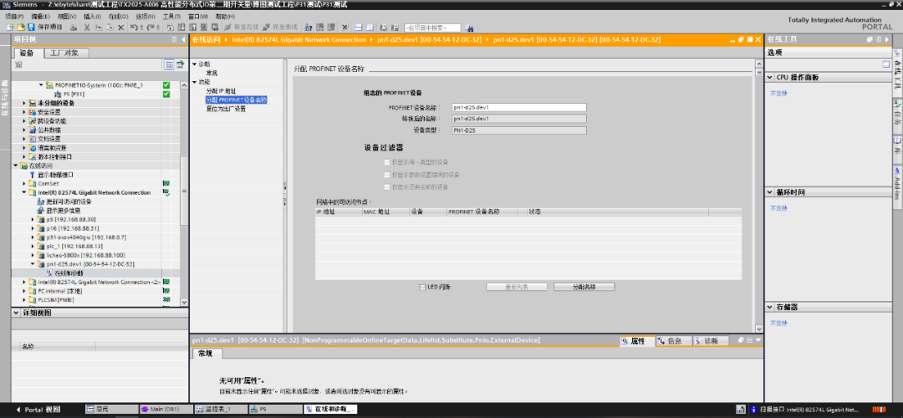Viewport: 903px width, 418px height.
Task: Open the 监控表_1 editor in taskbar
Action: (x=219, y=410)
